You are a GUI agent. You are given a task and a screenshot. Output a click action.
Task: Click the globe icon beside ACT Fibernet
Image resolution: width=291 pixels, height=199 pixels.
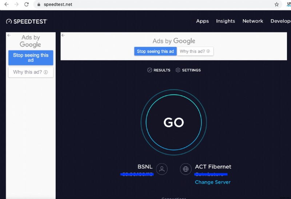click(x=186, y=169)
